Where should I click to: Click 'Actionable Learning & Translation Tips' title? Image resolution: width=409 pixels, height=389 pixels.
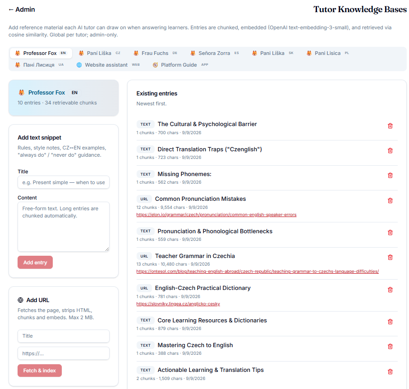pyautogui.click(x=211, y=370)
